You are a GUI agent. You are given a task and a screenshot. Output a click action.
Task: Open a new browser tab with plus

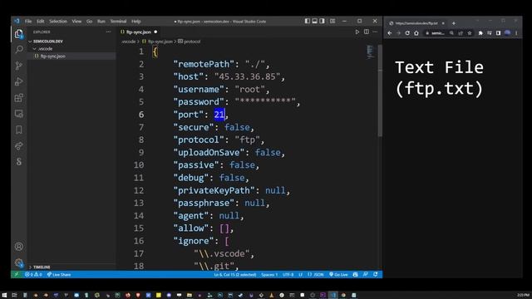tap(454, 23)
